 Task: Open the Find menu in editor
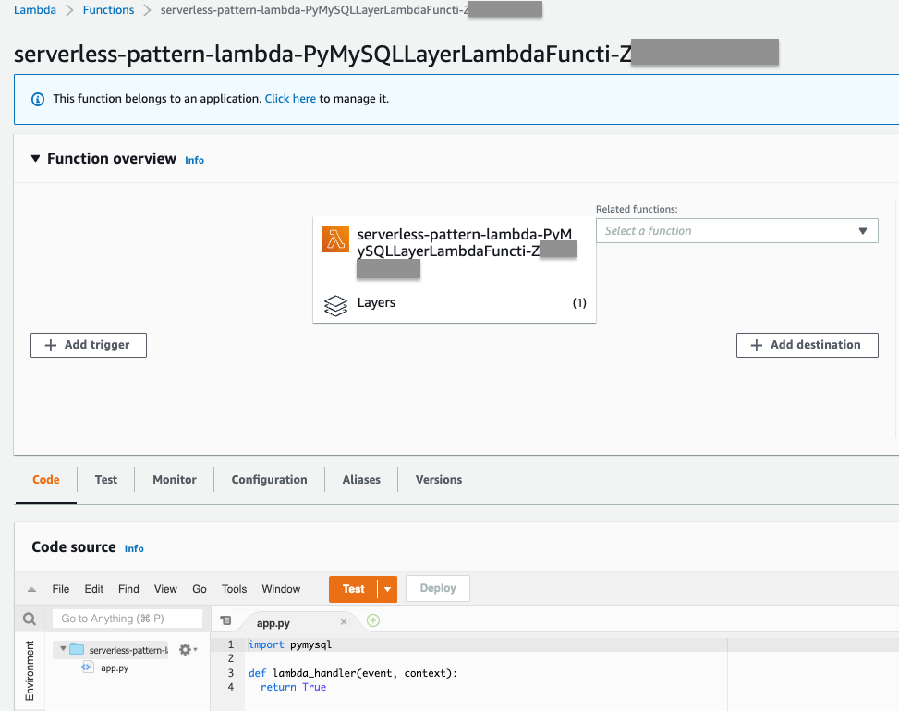point(128,589)
